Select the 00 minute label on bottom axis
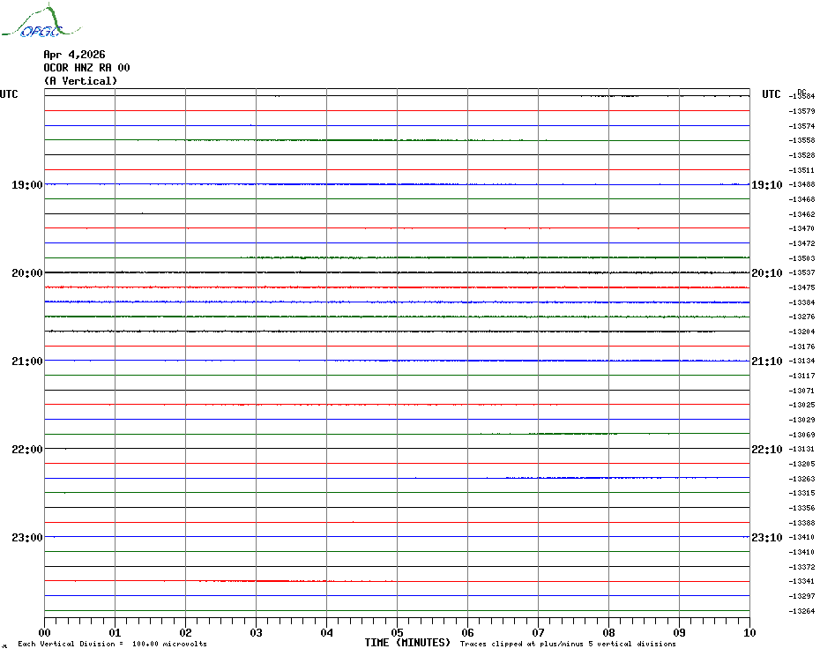Viewport: 820px width, 656px height. (45, 632)
